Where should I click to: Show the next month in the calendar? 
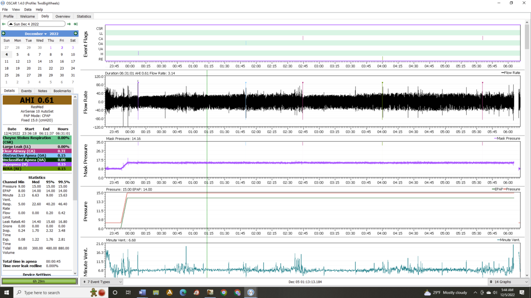(x=75, y=33)
